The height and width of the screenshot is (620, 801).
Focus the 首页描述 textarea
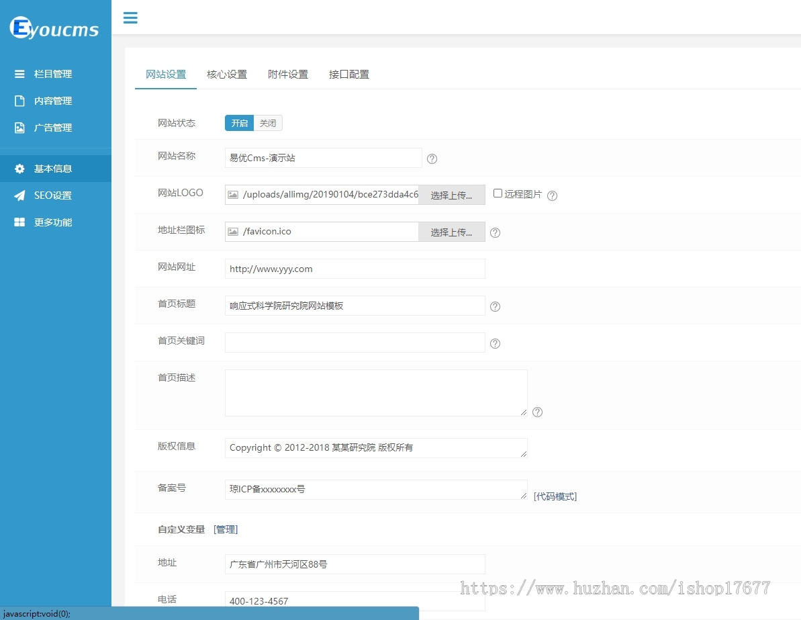(x=376, y=393)
